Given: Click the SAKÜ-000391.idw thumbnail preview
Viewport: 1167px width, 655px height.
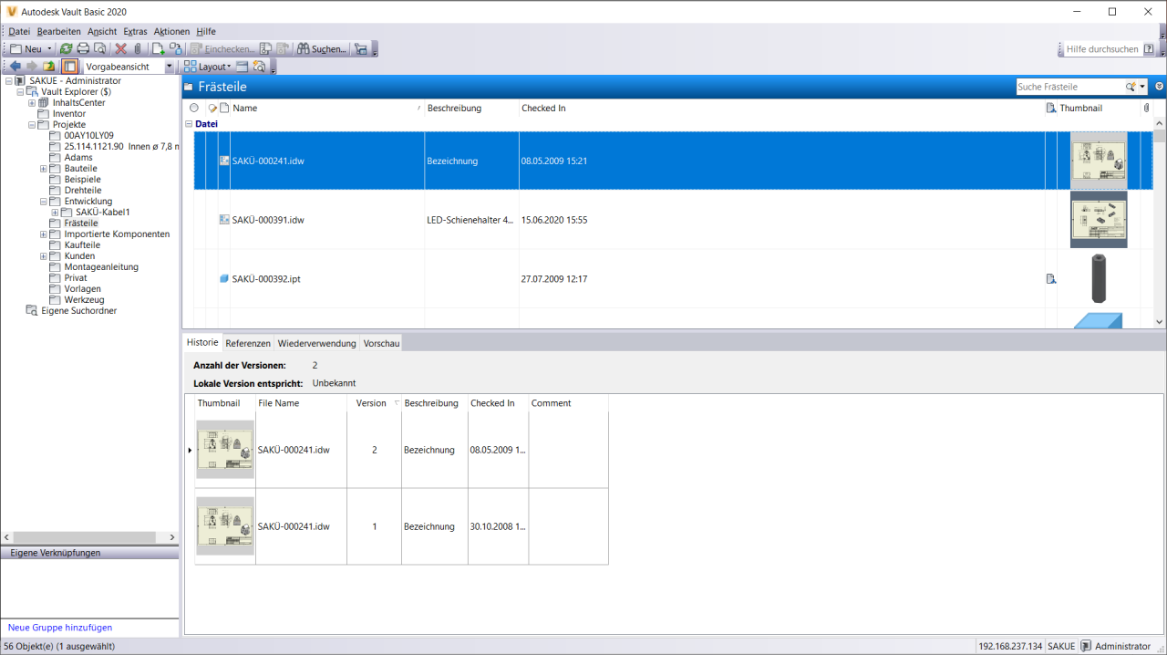Looking at the screenshot, I should pyautogui.click(x=1099, y=219).
